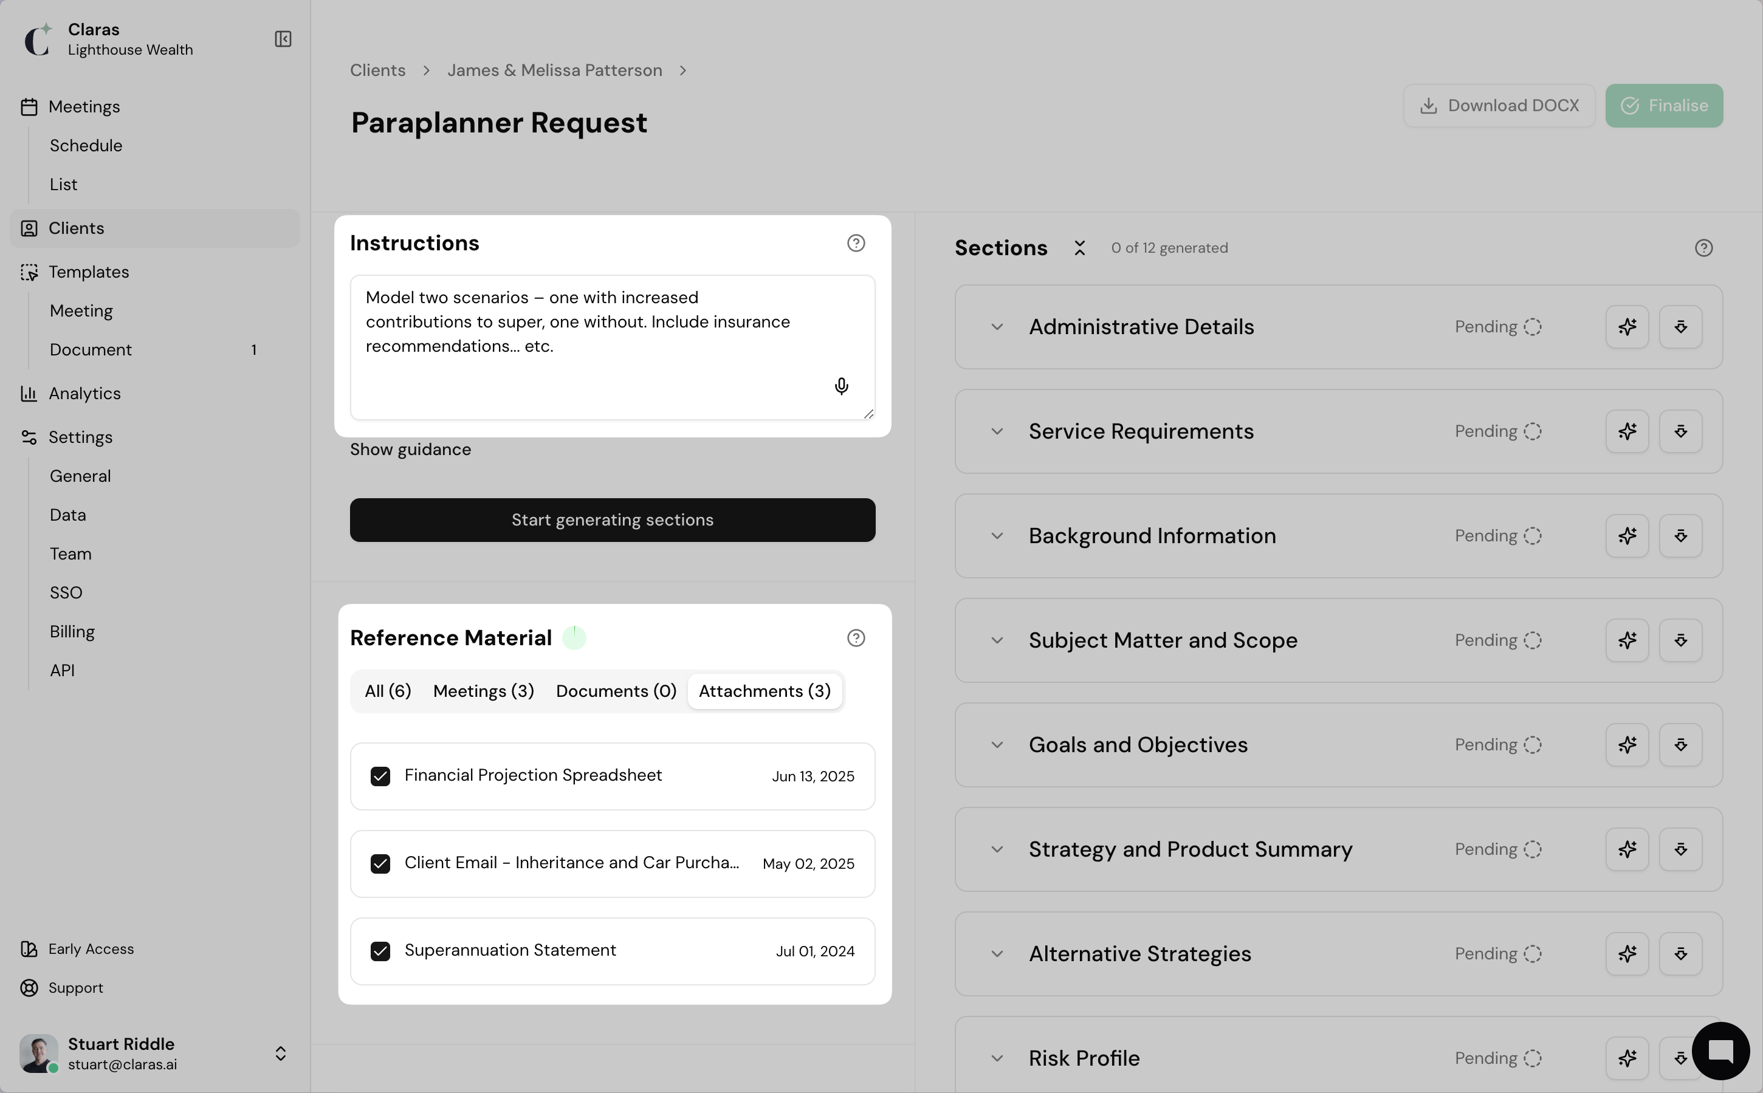Generate Goals and Objectives sparkle icon
This screenshot has width=1763, height=1093.
click(1626, 745)
